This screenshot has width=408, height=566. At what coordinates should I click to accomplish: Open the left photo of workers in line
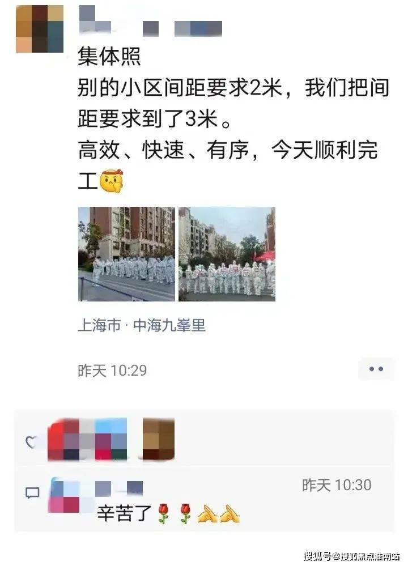126,254
